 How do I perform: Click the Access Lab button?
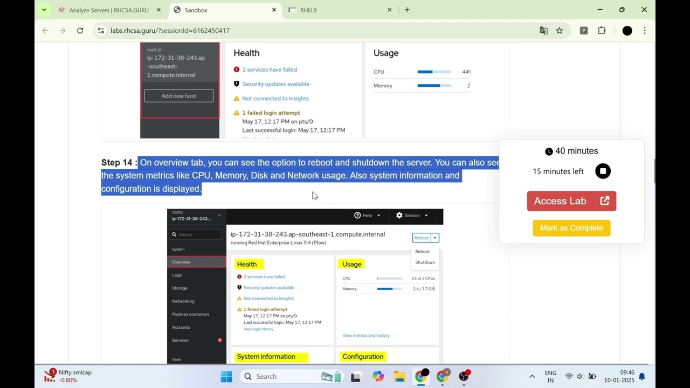pyautogui.click(x=571, y=201)
